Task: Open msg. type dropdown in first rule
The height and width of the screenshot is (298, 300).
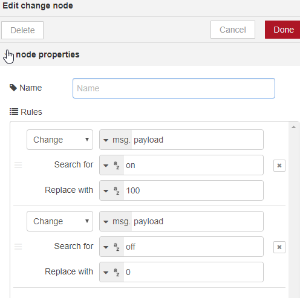Action: (x=116, y=140)
